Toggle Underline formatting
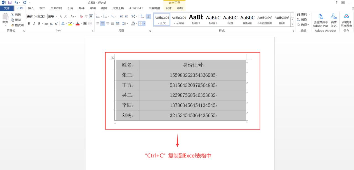The width and height of the screenshot is (354, 170). pos(39,24)
